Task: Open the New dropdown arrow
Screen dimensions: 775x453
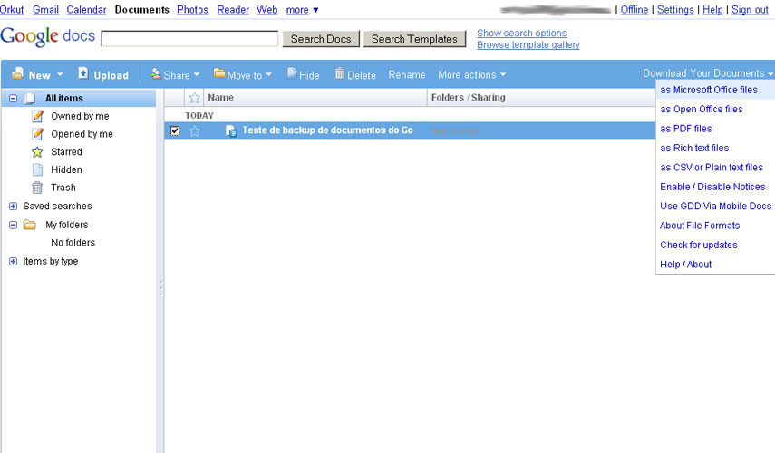Action: point(60,74)
